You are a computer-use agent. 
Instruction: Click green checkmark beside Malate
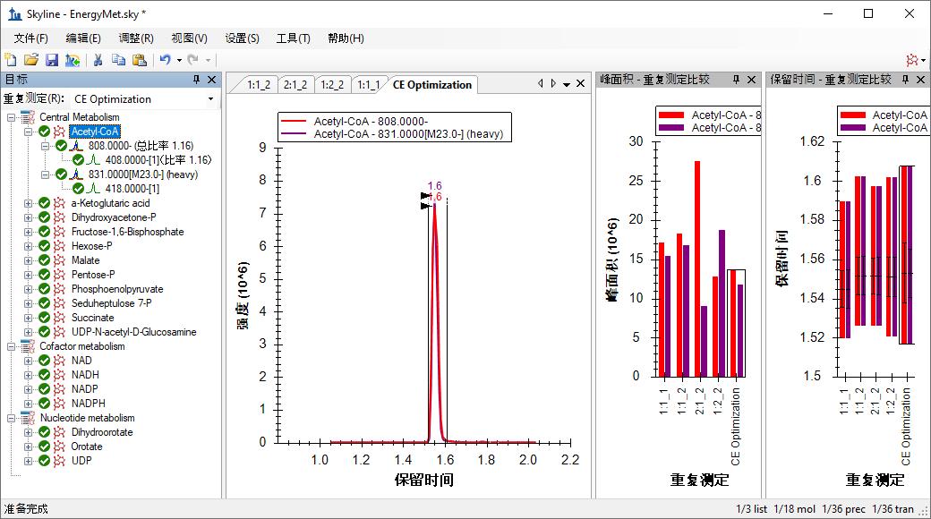click(44, 260)
